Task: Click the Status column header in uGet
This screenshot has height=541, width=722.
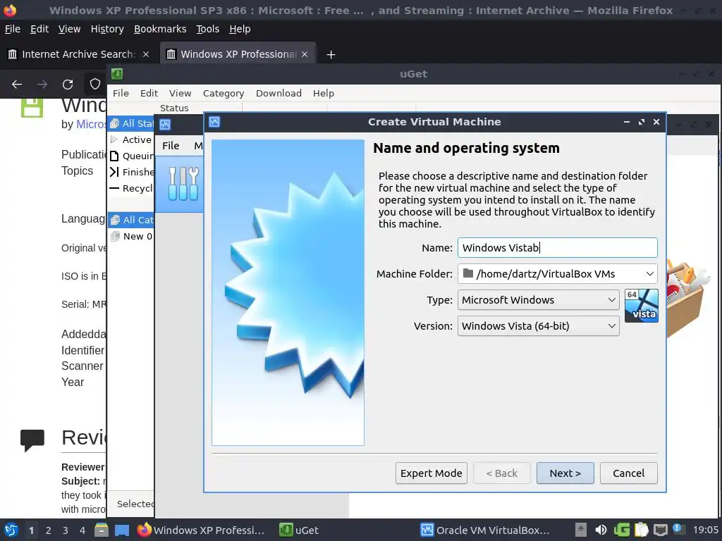Action: pyautogui.click(x=175, y=108)
